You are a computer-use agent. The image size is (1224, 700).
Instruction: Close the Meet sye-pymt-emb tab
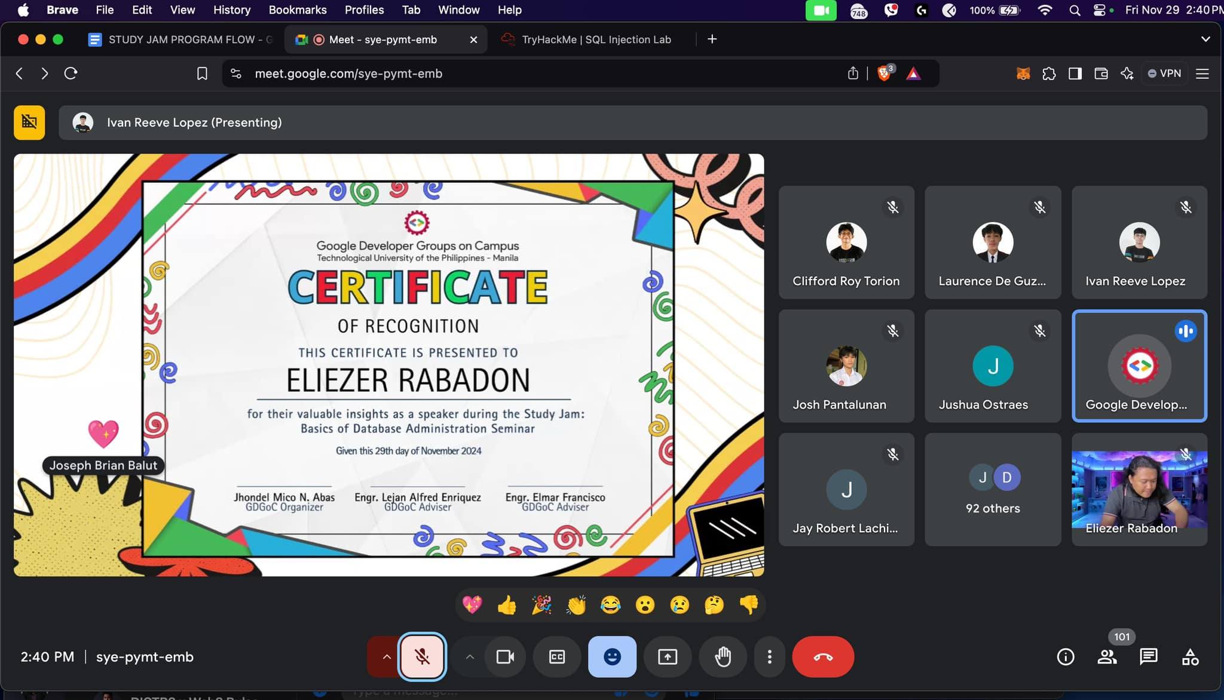coord(473,39)
